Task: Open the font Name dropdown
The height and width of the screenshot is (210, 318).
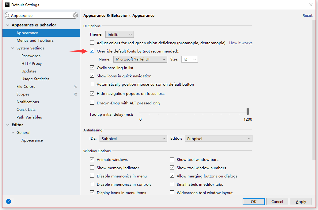Action: coord(140,59)
